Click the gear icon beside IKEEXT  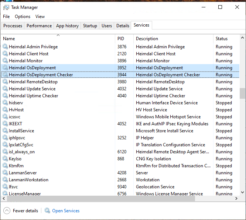(5, 123)
